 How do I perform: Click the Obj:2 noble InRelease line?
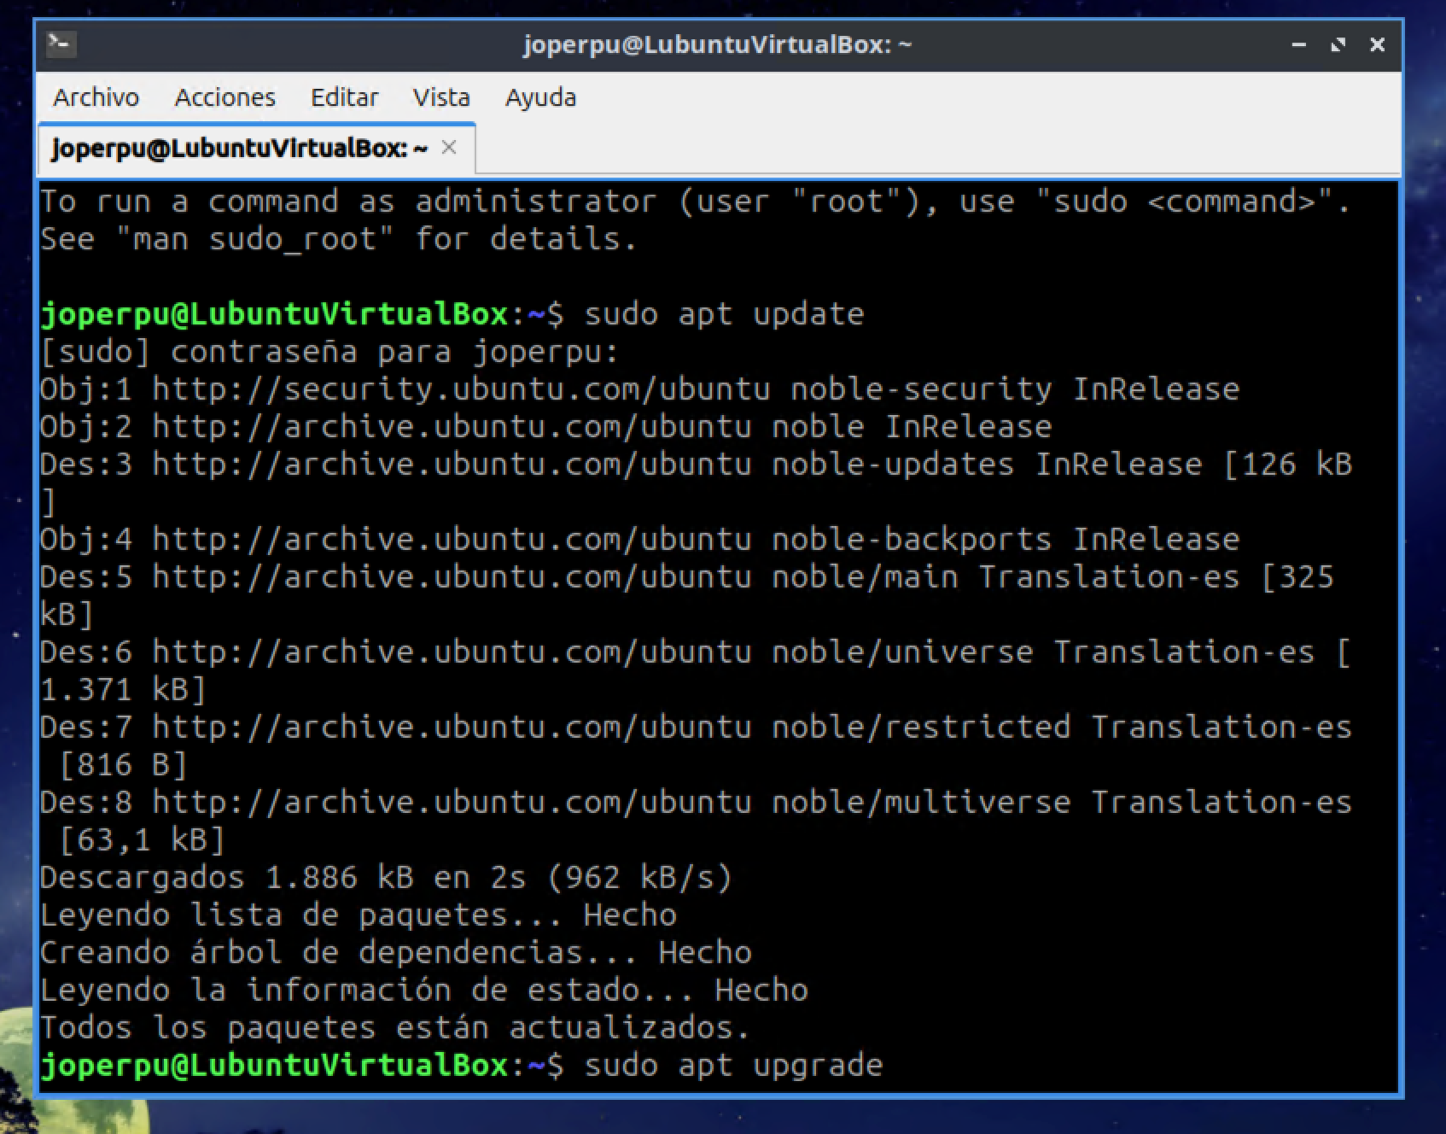[x=545, y=427]
